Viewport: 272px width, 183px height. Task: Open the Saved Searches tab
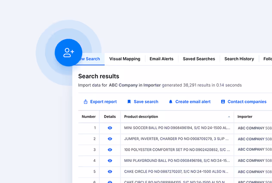pos(199,59)
